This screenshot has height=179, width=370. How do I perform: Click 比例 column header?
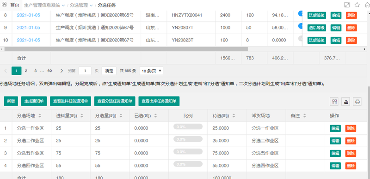[188, 116]
